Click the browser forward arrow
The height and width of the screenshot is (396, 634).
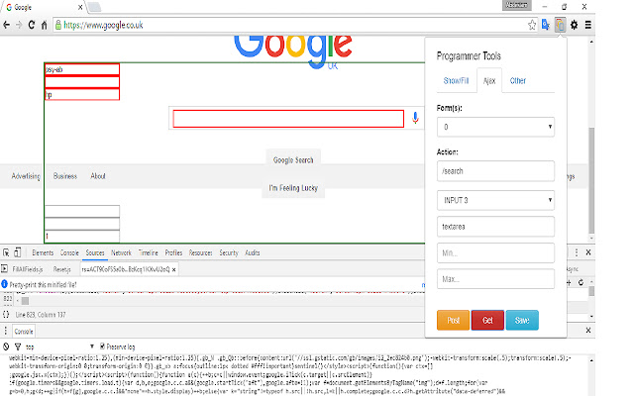point(19,25)
